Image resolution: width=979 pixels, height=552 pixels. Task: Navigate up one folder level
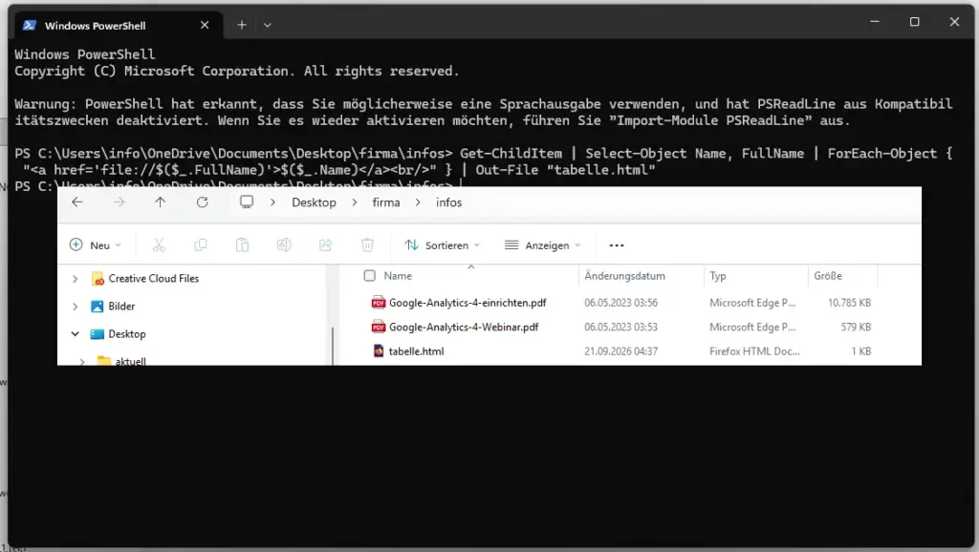[161, 202]
